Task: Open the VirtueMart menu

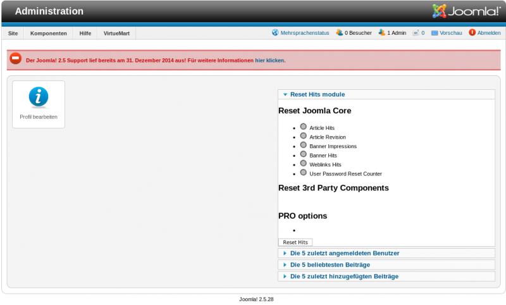Action: 116,33
